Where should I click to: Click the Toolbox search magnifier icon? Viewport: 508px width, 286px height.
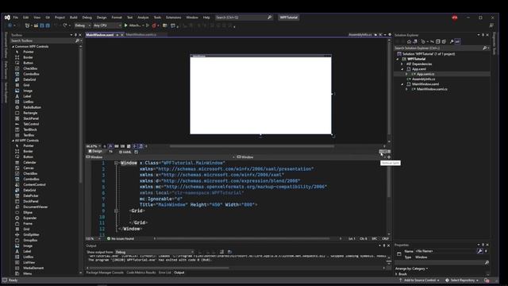pos(77,41)
